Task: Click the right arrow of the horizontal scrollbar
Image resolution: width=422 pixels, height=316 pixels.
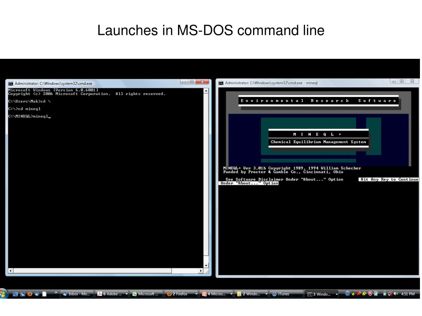Action: [201, 271]
